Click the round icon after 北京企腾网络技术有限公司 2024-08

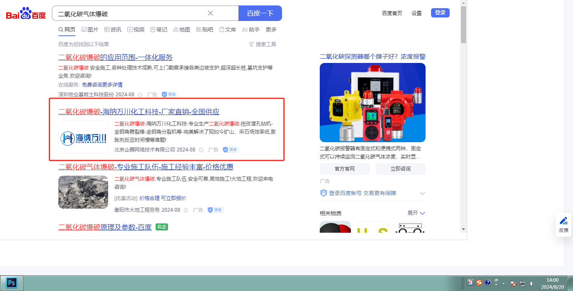tap(201, 150)
